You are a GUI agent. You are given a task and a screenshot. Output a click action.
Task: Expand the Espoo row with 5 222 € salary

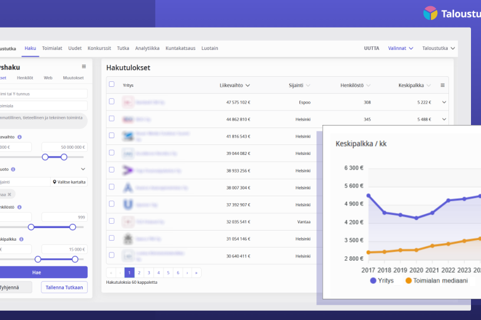tap(444, 102)
